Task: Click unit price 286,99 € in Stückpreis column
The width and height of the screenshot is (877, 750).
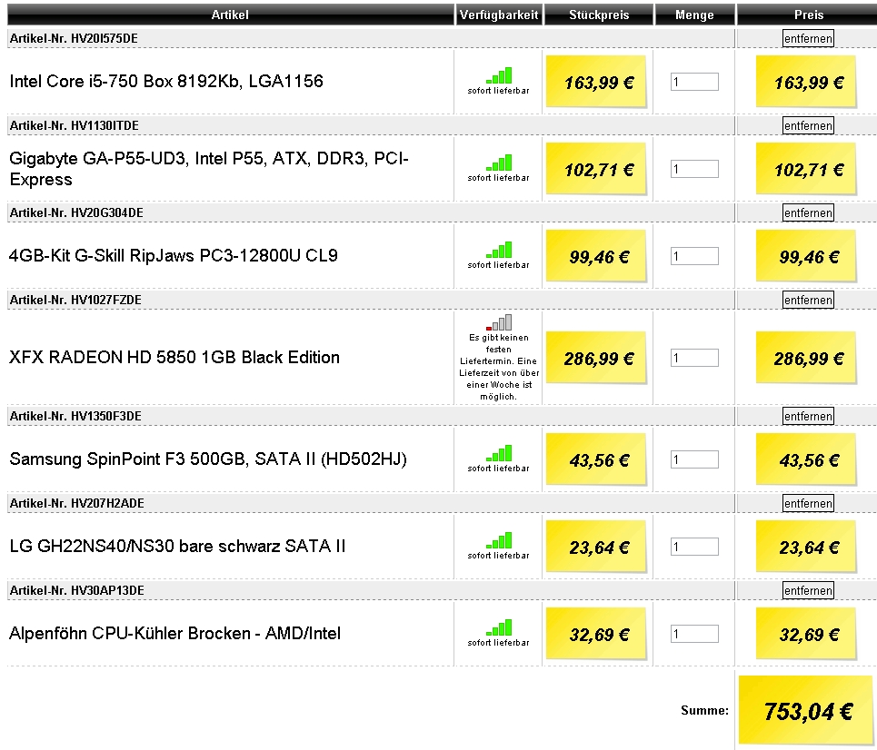Action: (596, 359)
